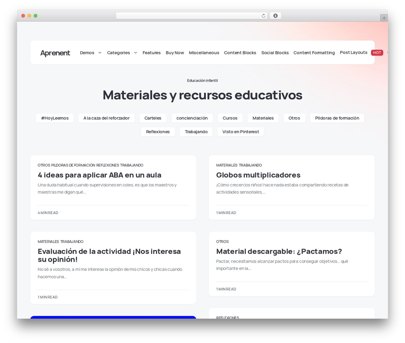Open Social Blocks in the navigation
The image size is (405, 343).
275,53
